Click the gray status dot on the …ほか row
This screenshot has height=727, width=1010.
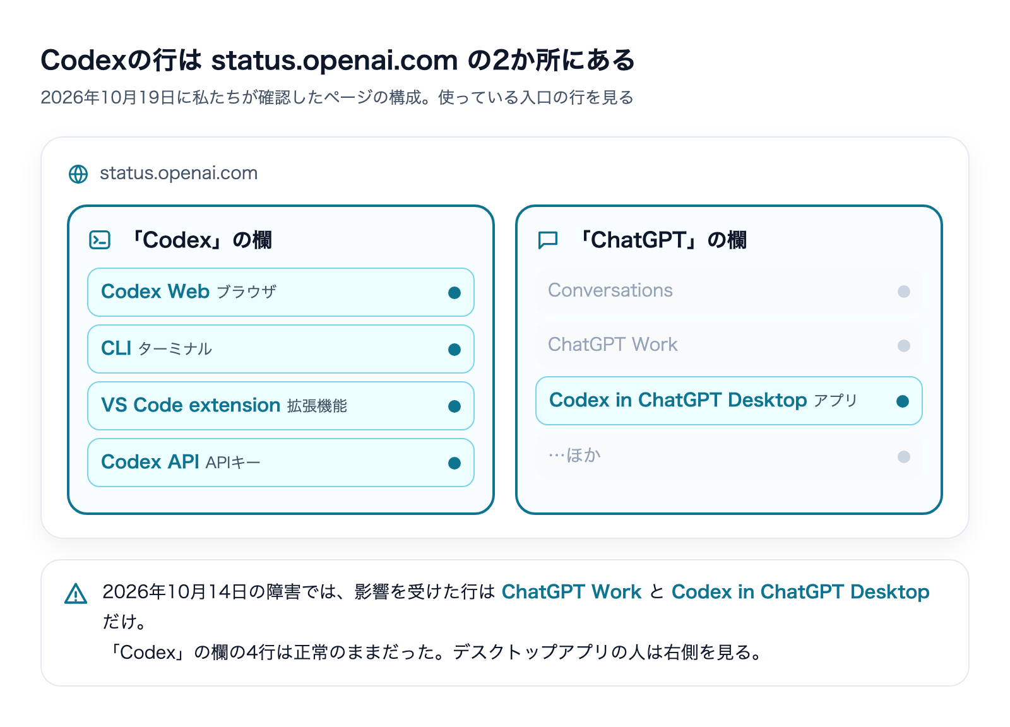click(904, 456)
